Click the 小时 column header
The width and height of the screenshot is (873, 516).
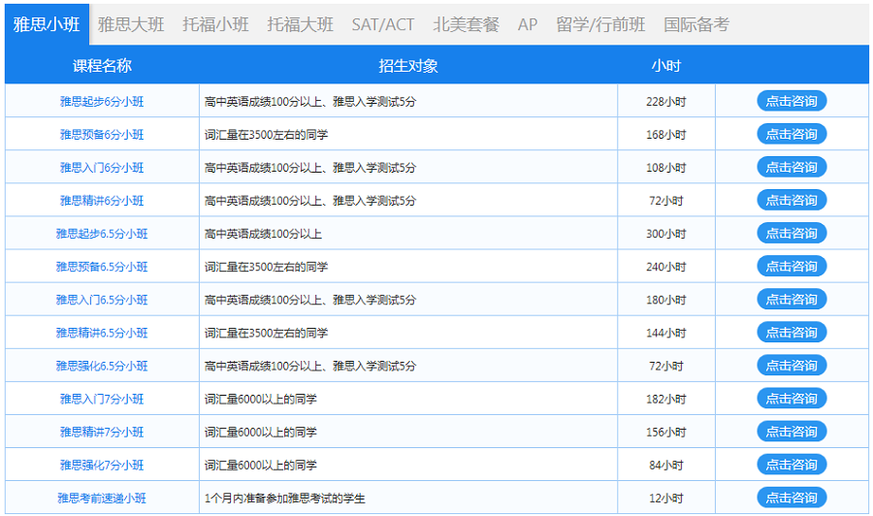coord(665,66)
